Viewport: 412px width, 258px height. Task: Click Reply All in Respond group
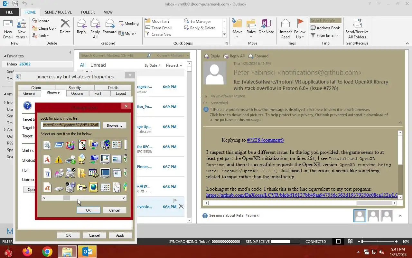(x=95, y=29)
